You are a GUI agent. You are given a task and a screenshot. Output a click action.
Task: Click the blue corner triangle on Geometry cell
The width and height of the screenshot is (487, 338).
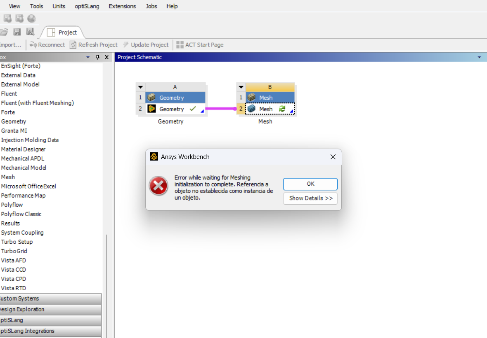point(202,111)
